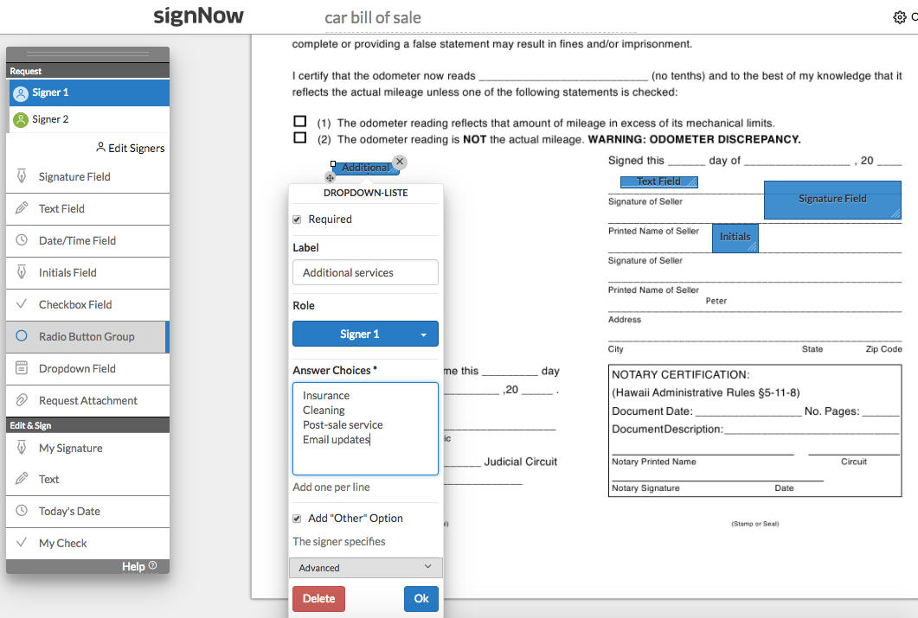Click the My Check checkmark icon
This screenshot has height=618, width=918.
point(22,542)
